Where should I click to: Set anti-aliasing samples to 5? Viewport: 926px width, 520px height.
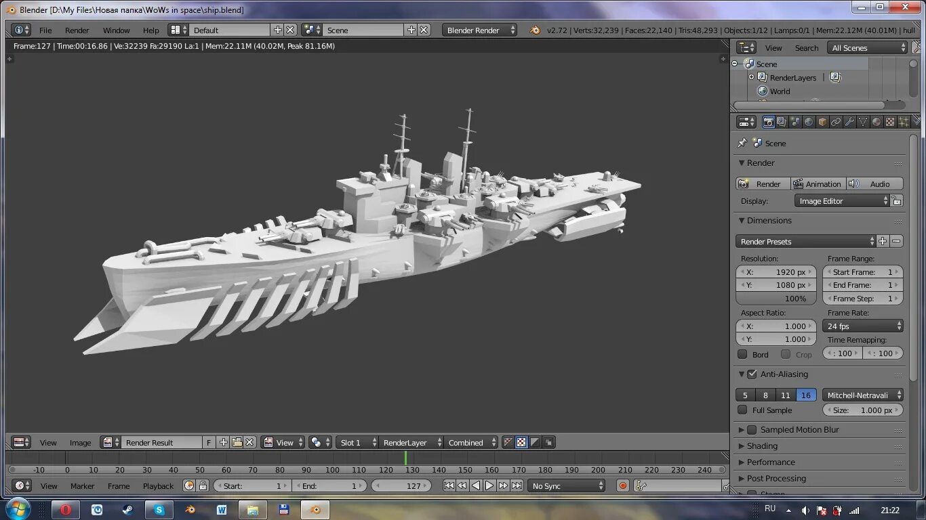coord(745,395)
